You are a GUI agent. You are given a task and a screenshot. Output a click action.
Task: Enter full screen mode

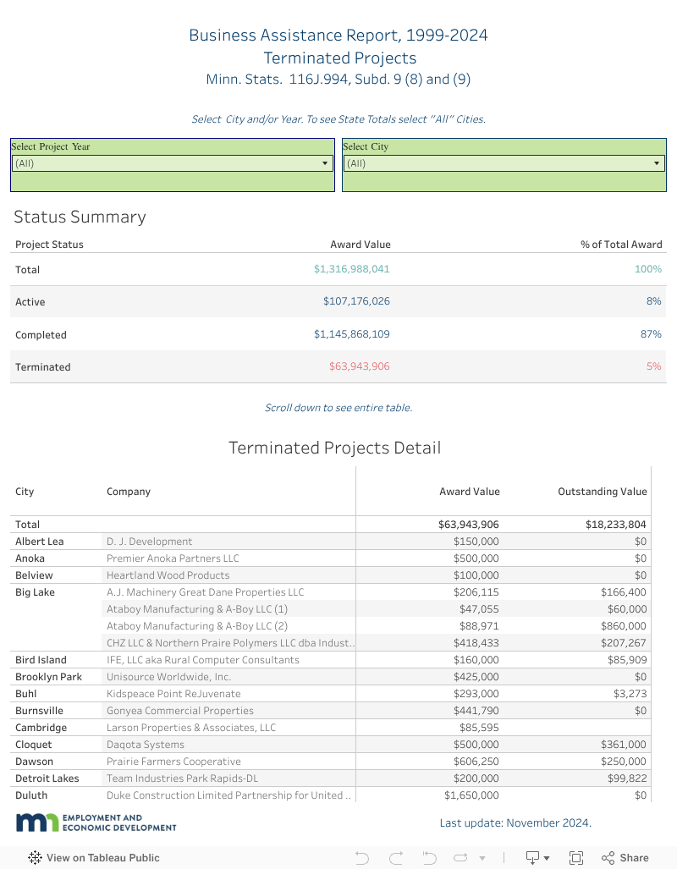(x=576, y=857)
